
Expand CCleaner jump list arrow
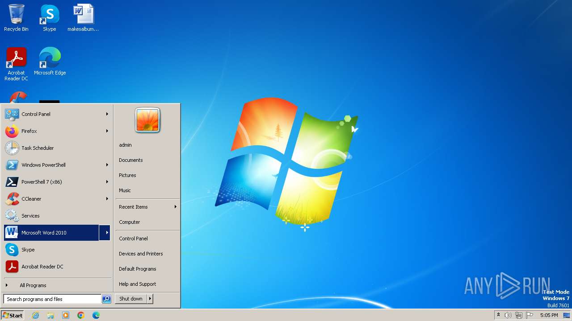[107, 199]
